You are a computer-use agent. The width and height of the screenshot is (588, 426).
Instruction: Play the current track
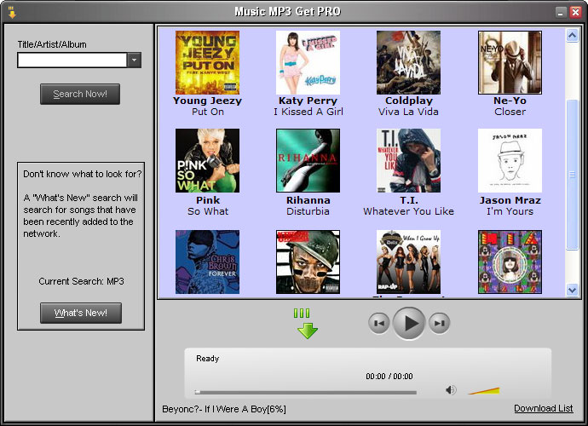409,323
